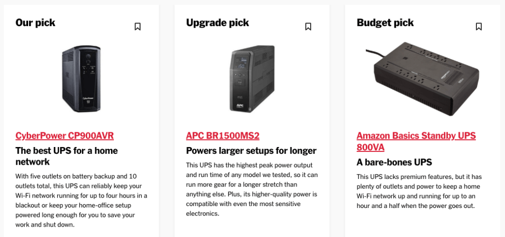Bookmark the Our pick CyberPower card

point(138,27)
